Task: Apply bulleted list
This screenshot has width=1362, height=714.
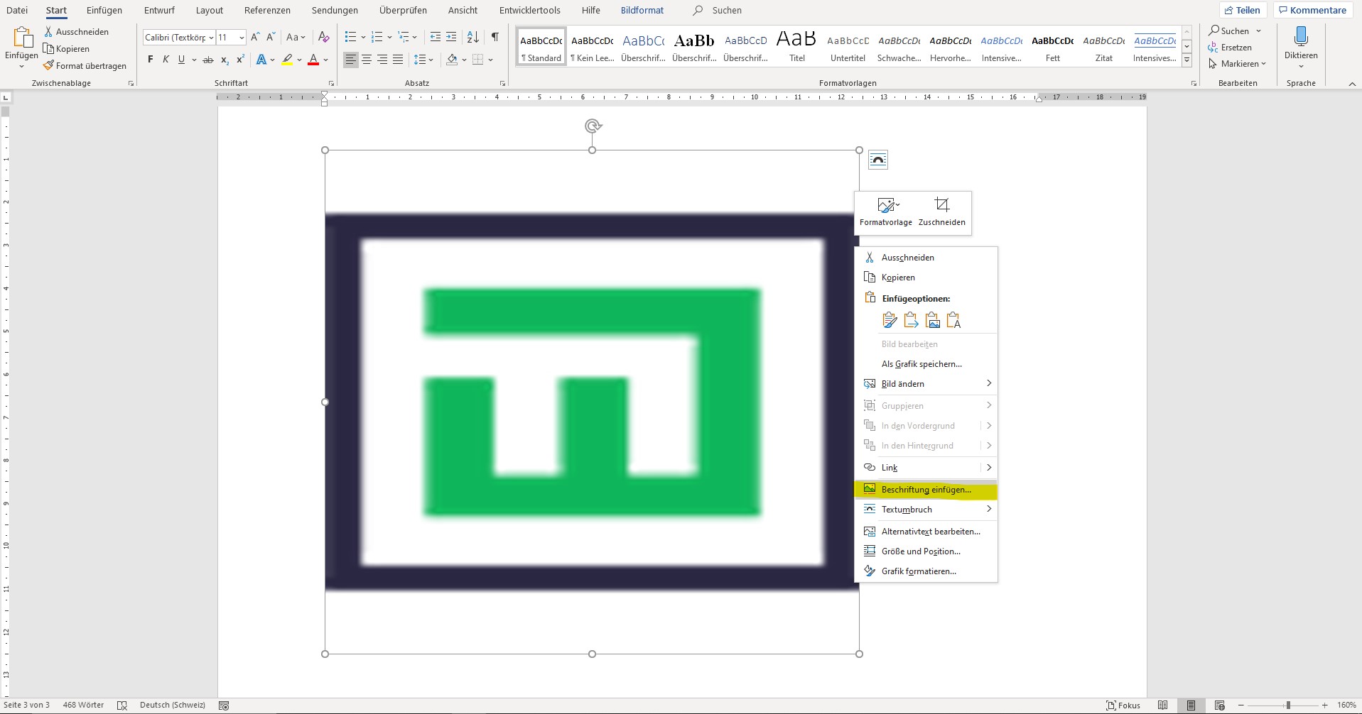Action: [350, 37]
